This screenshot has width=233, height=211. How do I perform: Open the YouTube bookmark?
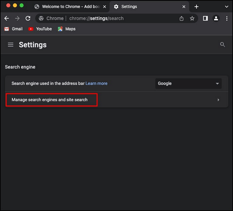point(40,29)
